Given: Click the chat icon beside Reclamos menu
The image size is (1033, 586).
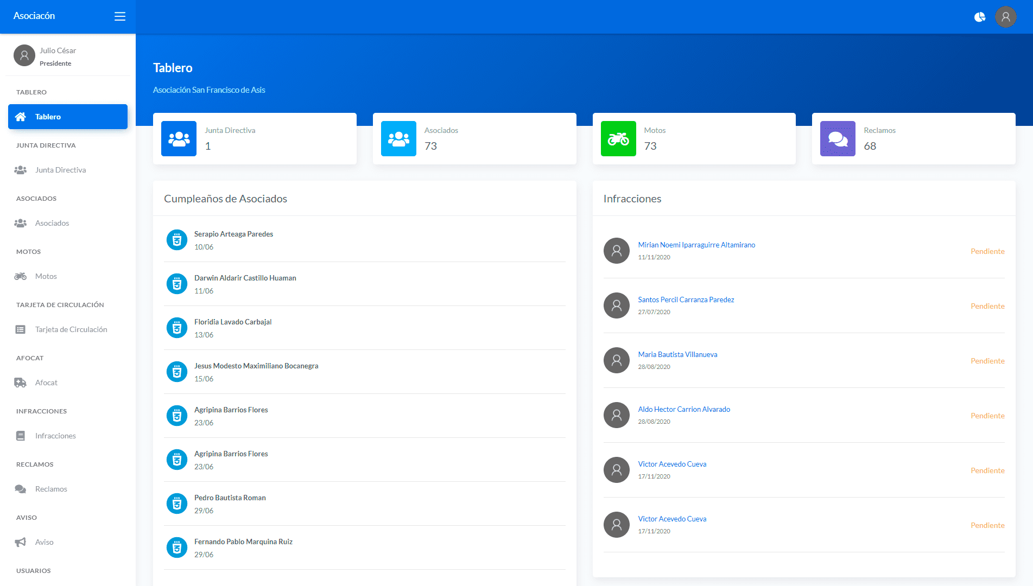Looking at the screenshot, I should pos(21,489).
